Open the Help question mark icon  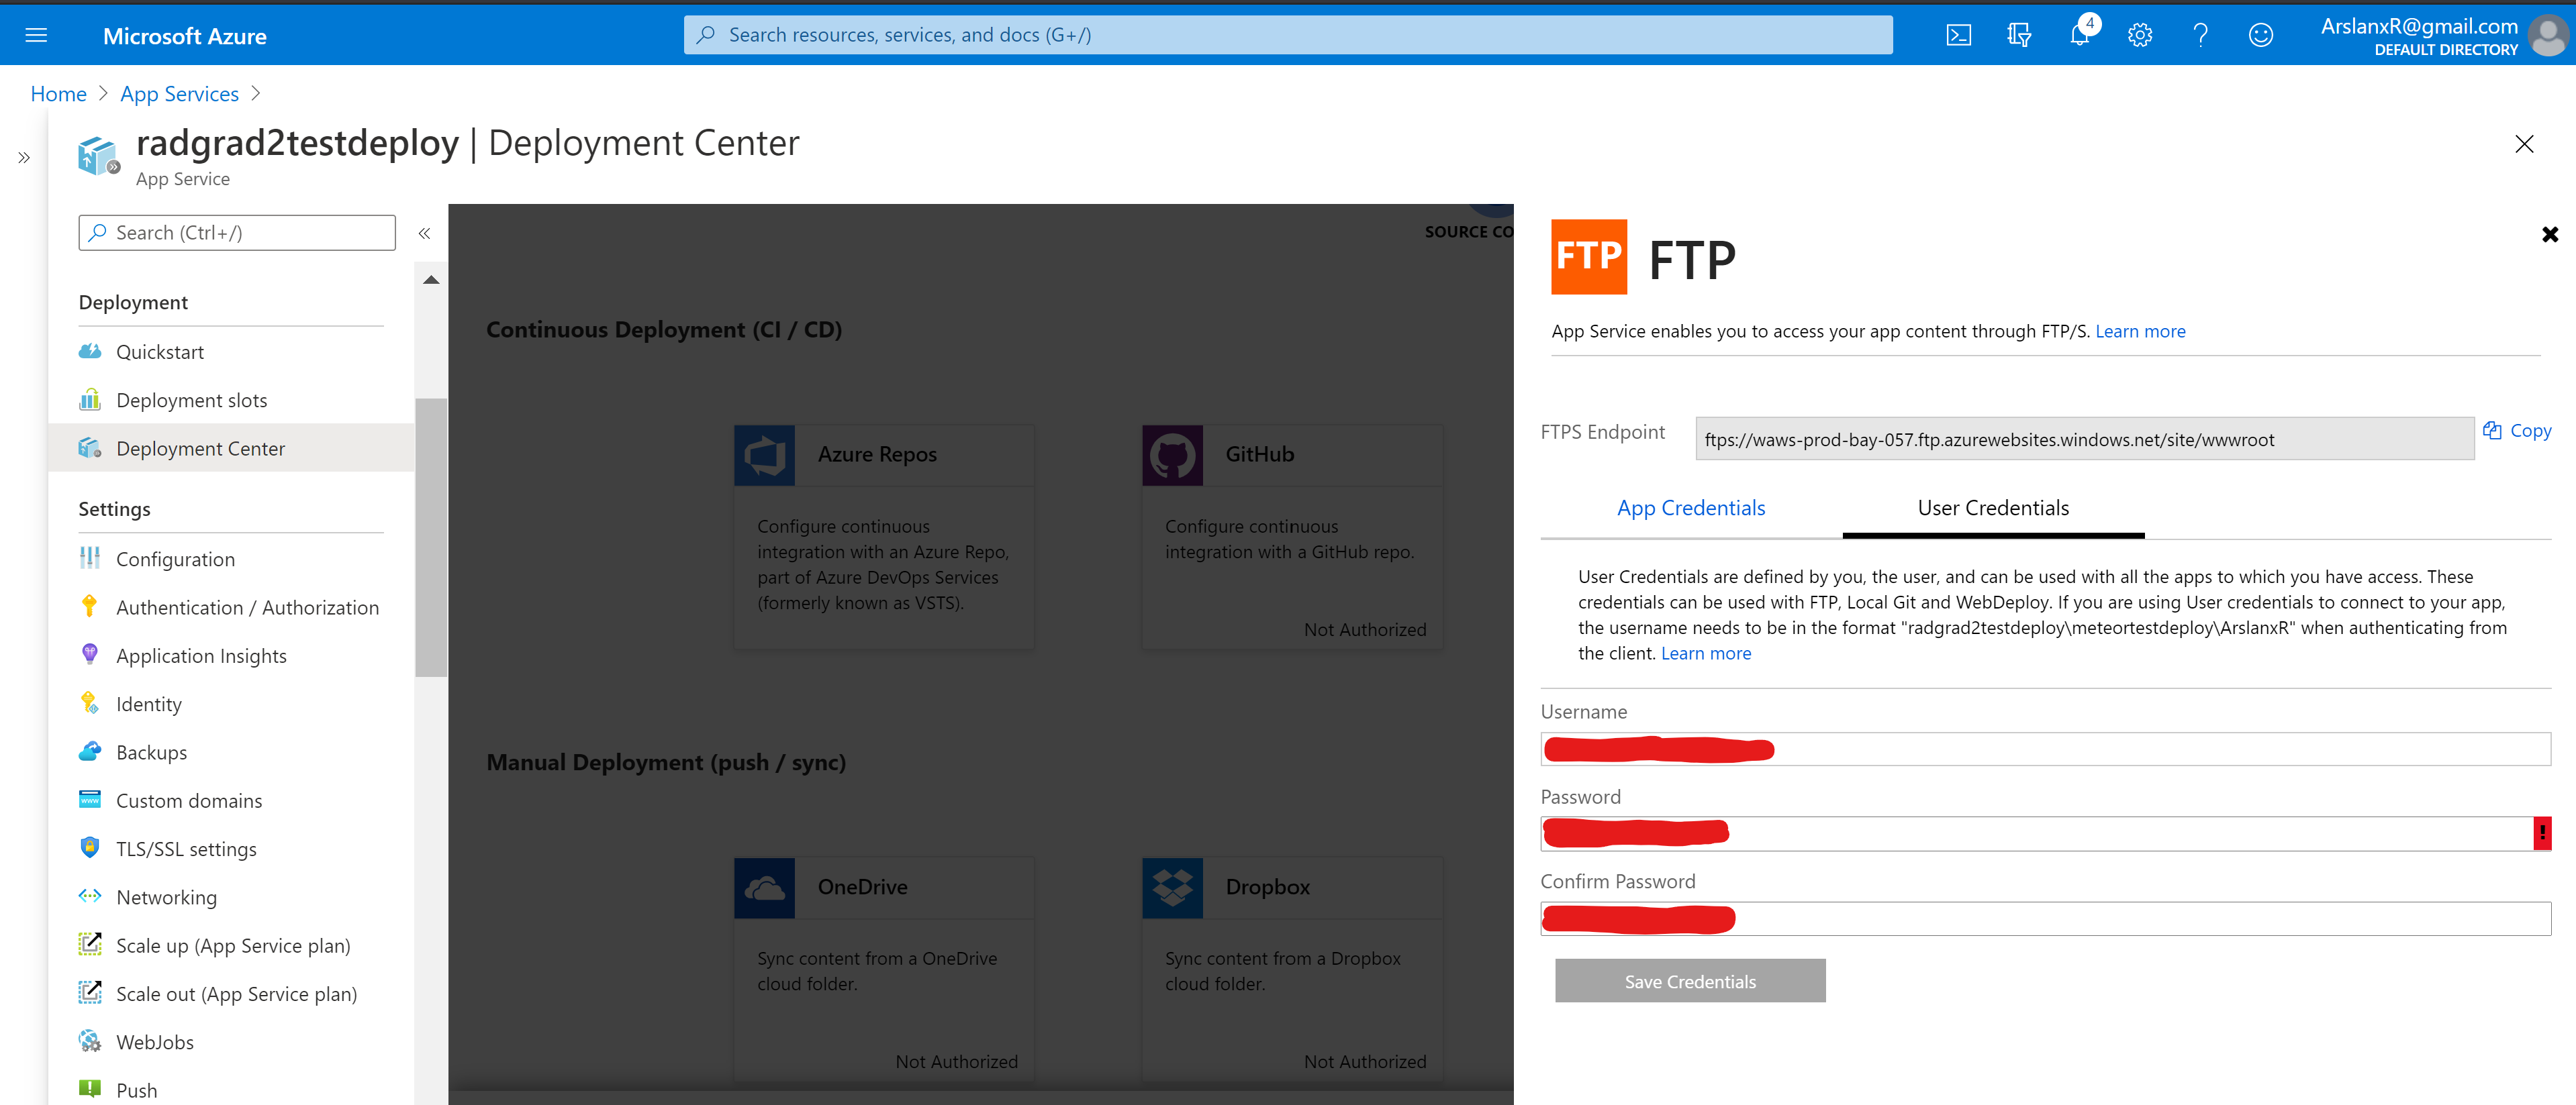[2200, 36]
